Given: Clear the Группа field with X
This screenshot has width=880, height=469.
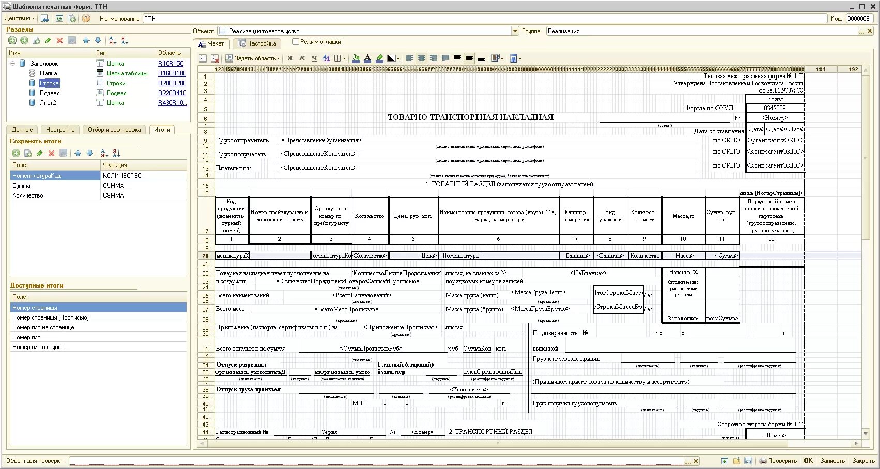Looking at the screenshot, I should click(870, 31).
